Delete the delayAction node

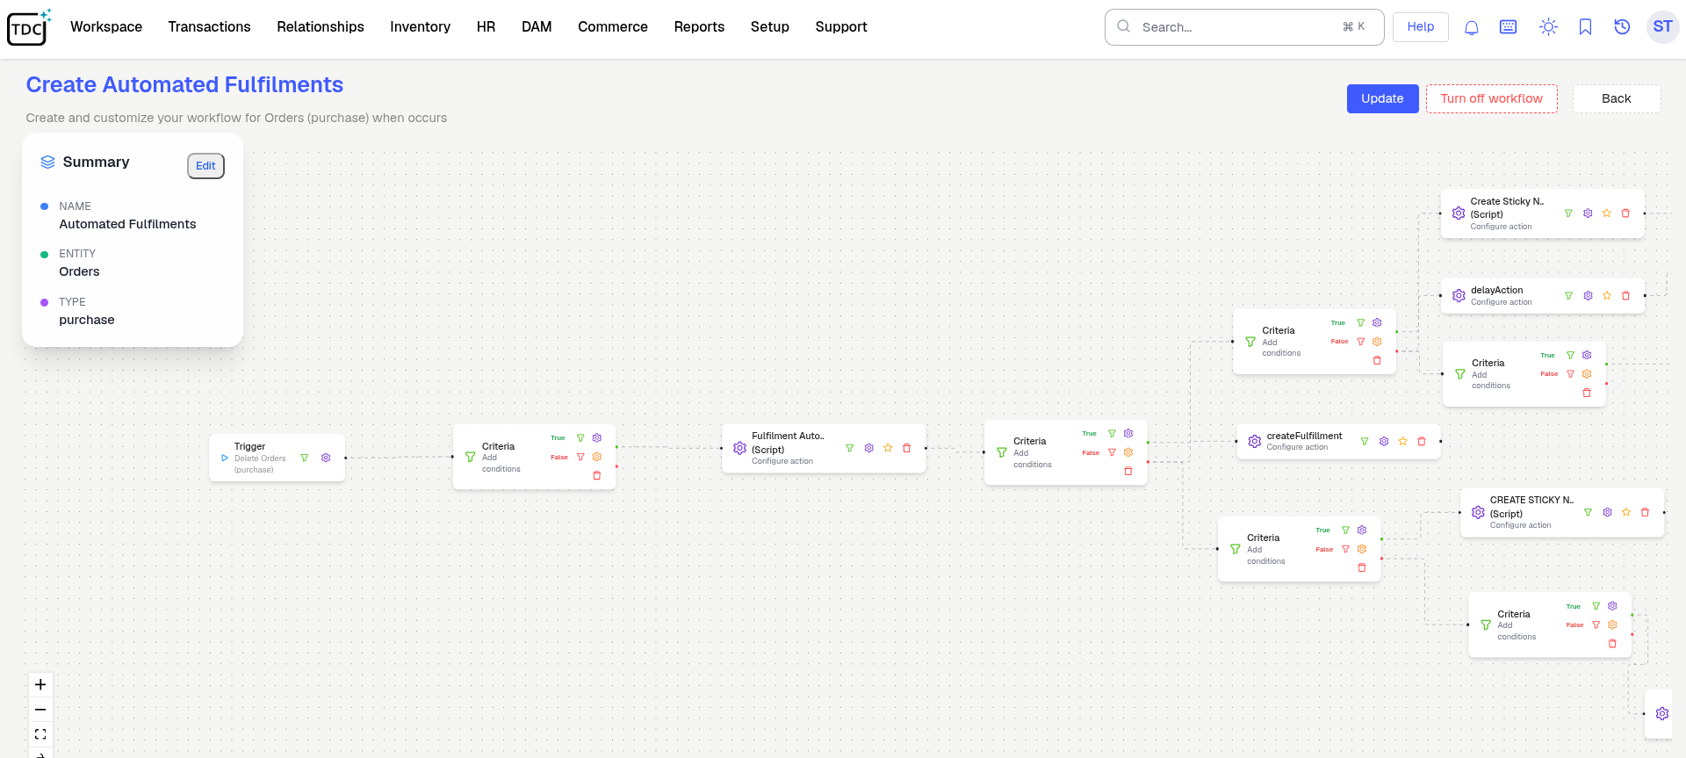pyautogui.click(x=1625, y=296)
